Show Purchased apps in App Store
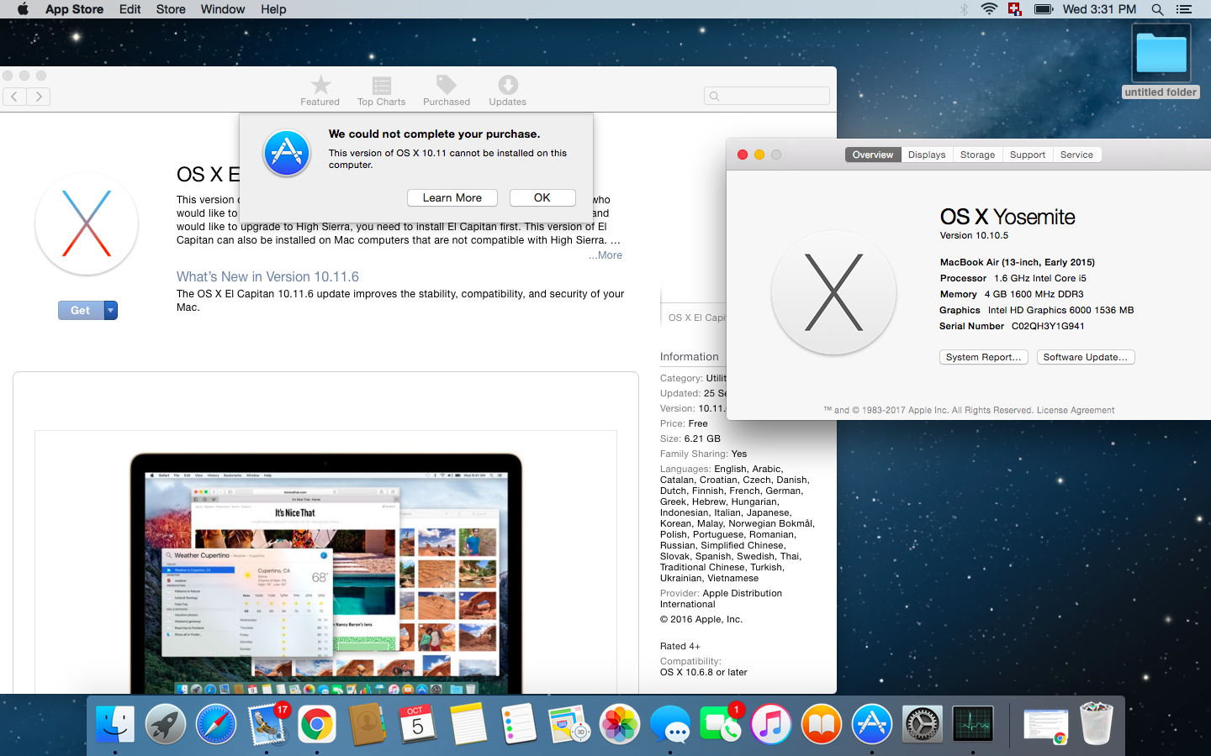Viewport: 1211px width, 756px height. (x=447, y=91)
